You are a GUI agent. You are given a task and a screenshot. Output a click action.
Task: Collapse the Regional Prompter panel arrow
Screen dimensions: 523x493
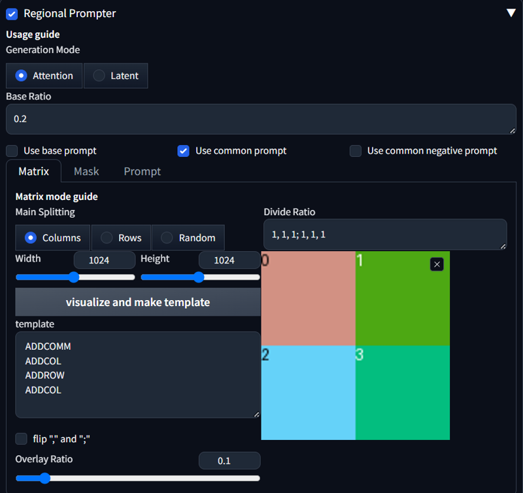point(511,13)
